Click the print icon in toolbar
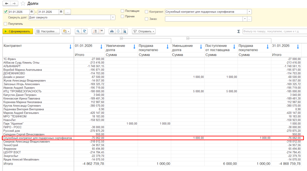Image resolution: width=307 pixels, height=171 pixels. click(x=112, y=31)
